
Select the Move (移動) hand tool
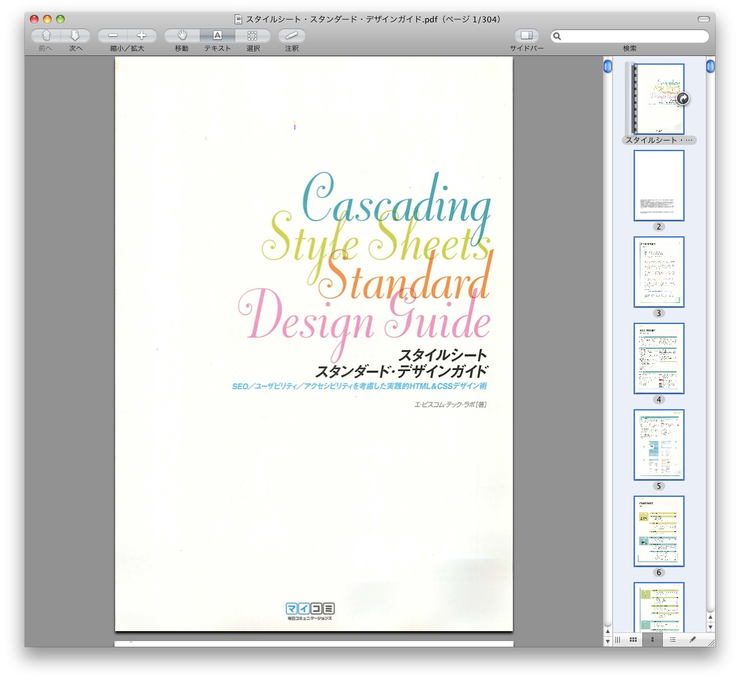point(182,36)
